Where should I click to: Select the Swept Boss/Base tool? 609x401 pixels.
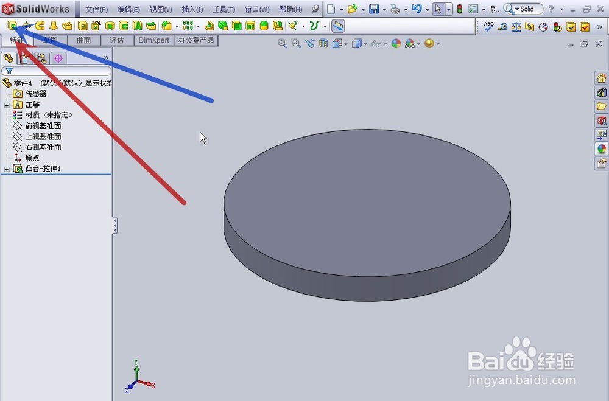[40, 26]
